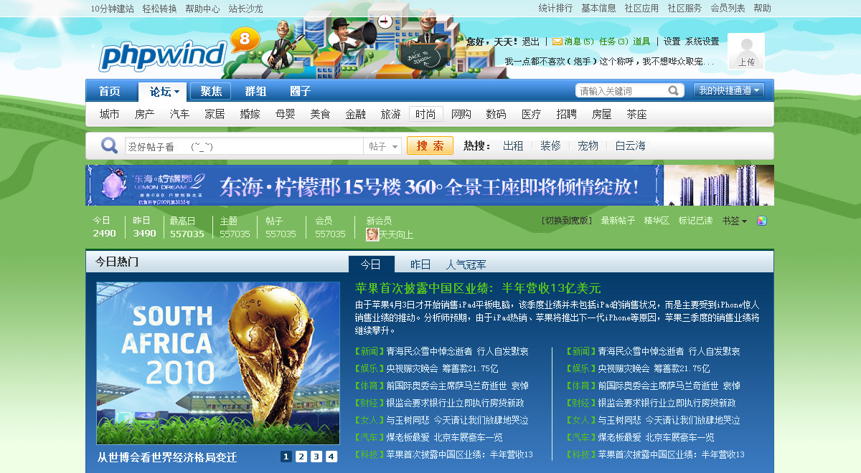Select the 房产 category

pyautogui.click(x=145, y=115)
